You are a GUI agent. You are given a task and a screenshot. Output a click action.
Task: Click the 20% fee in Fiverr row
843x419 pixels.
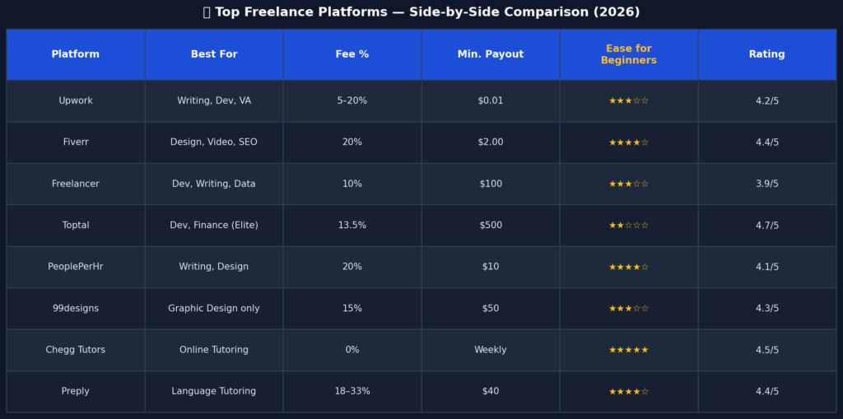pyautogui.click(x=352, y=142)
